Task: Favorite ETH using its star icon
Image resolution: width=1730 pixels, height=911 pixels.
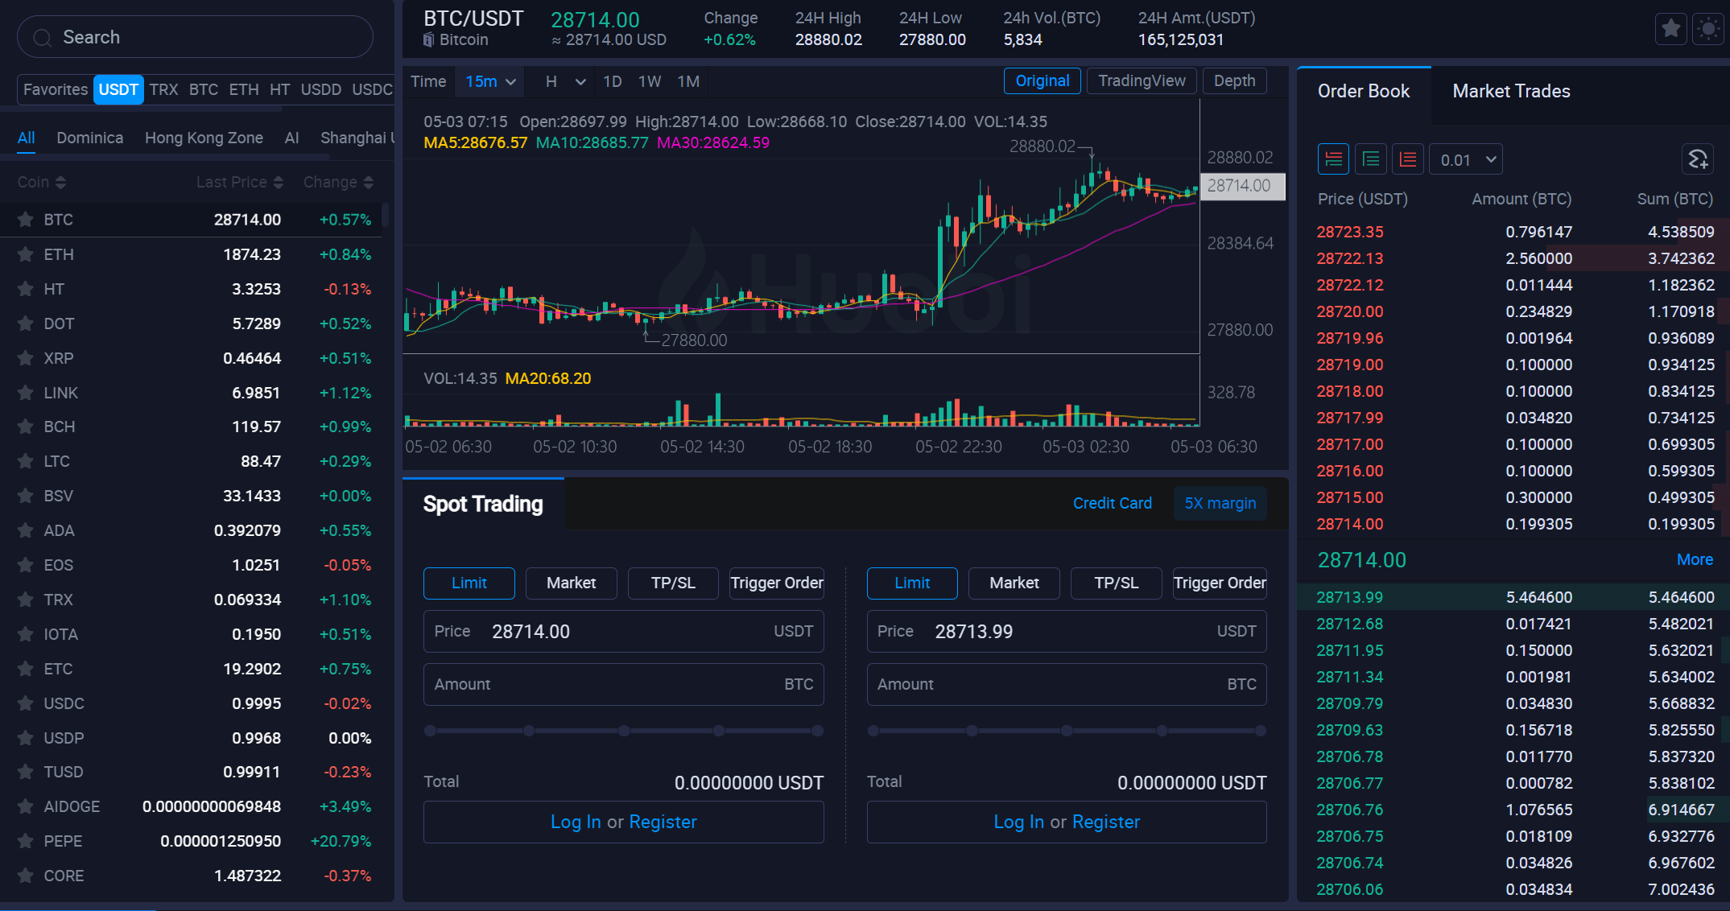Action: click(x=26, y=254)
